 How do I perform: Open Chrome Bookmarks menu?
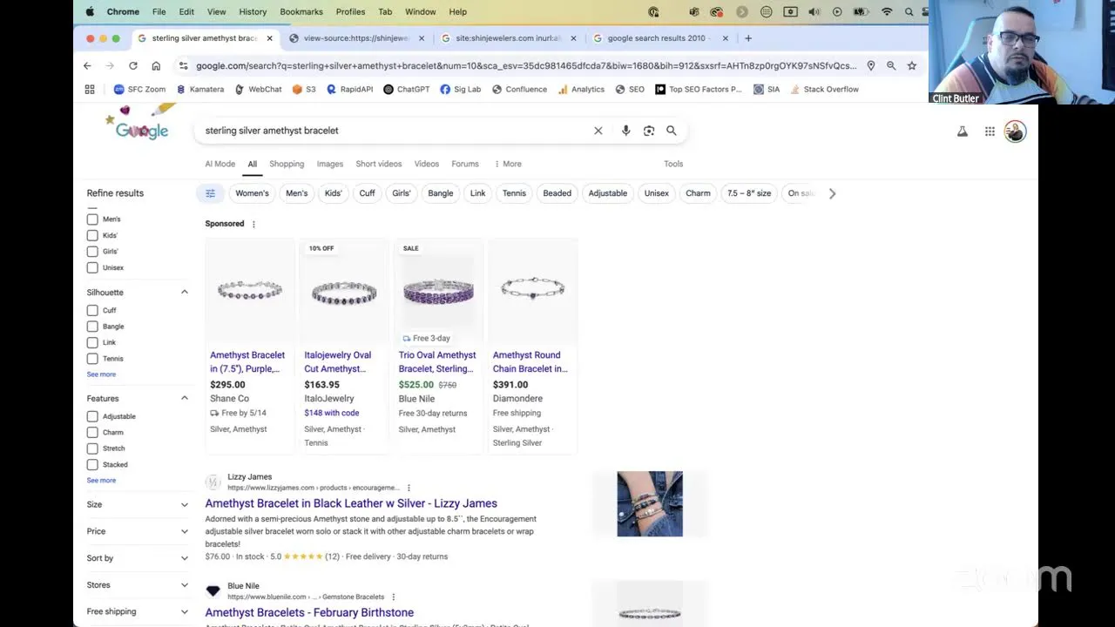tap(301, 11)
